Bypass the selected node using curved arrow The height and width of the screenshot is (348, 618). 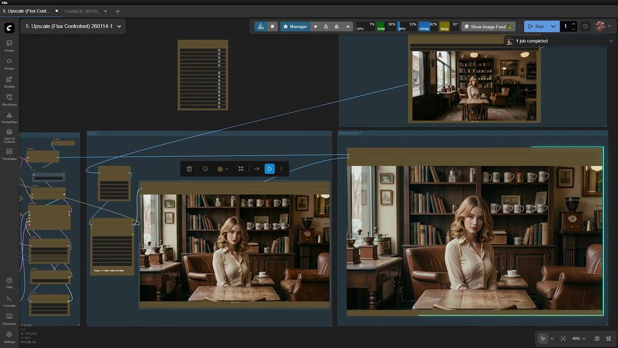click(256, 169)
